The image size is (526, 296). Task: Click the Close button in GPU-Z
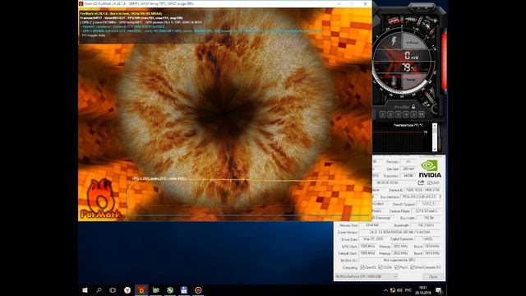[433, 277]
